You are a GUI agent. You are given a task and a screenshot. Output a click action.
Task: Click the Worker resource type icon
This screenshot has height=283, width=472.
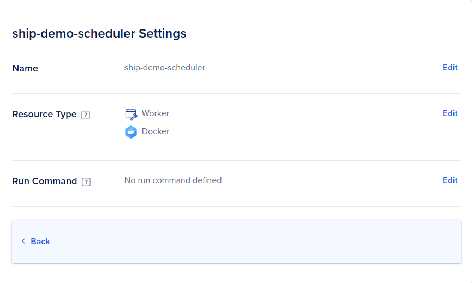131,115
